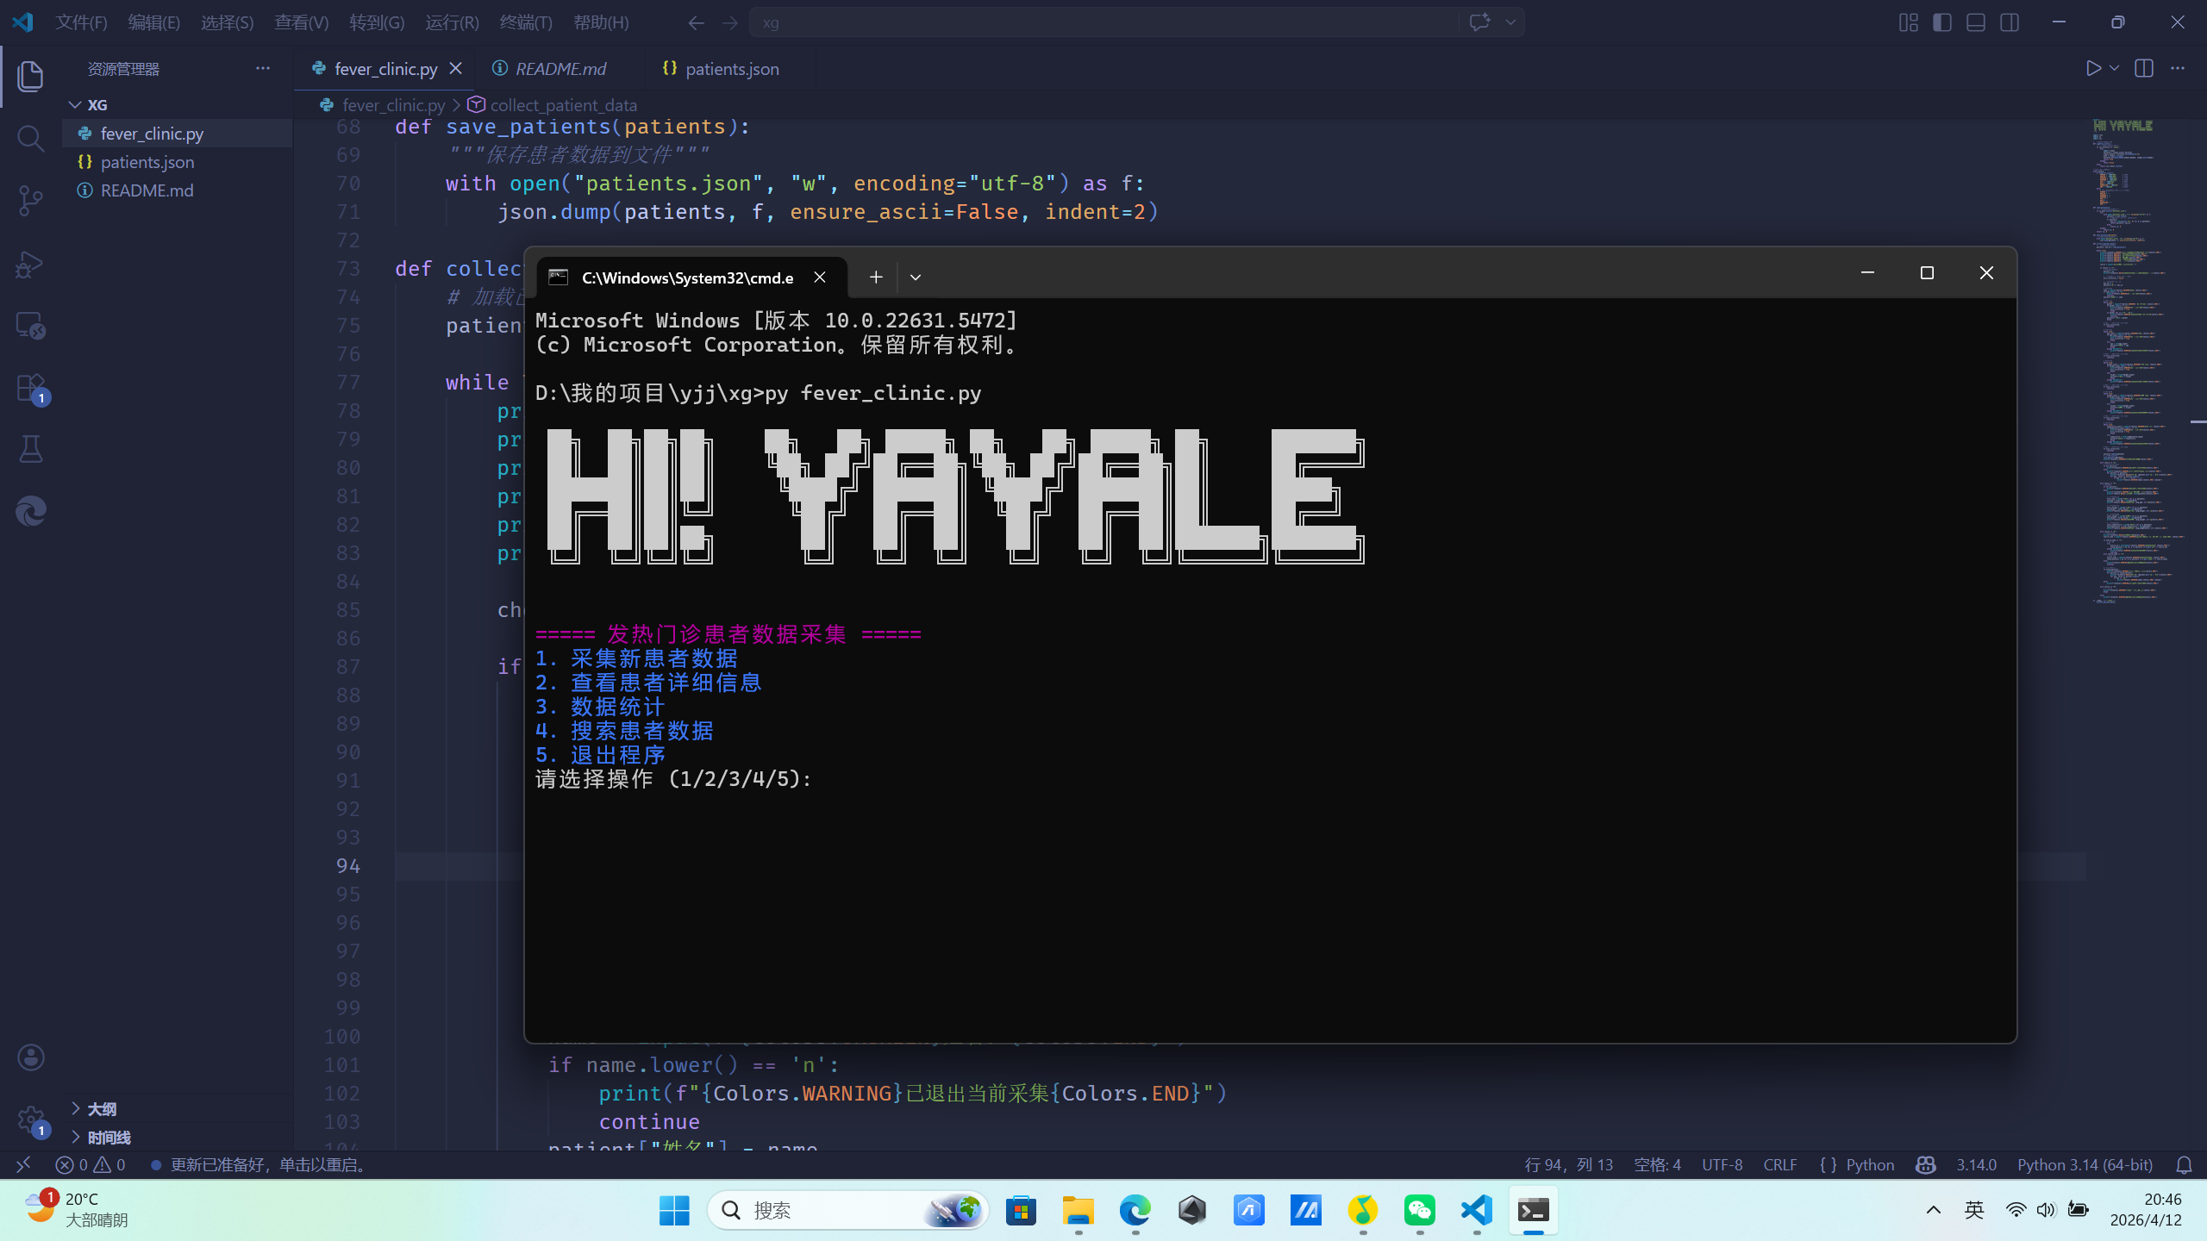
Task: Open the Accounts icon in activity bar
Action: pos(30,1057)
